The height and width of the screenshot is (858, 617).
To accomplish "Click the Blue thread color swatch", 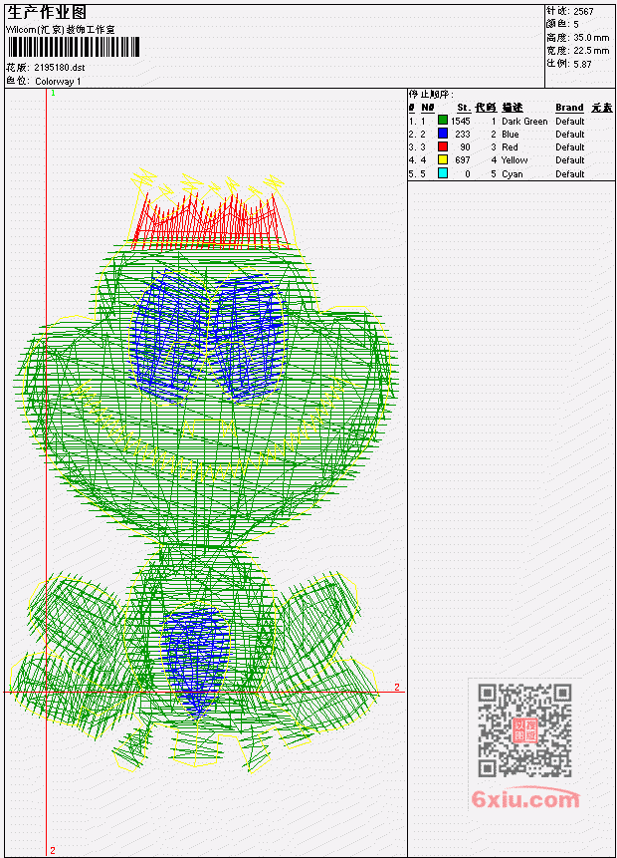I will (443, 134).
